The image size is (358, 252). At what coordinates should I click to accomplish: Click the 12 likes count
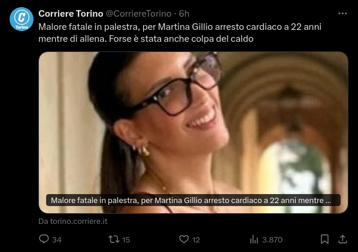point(196,239)
